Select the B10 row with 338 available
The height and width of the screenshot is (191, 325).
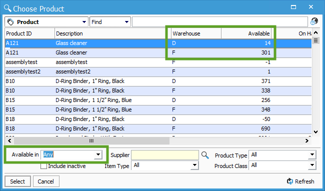pos(158,90)
